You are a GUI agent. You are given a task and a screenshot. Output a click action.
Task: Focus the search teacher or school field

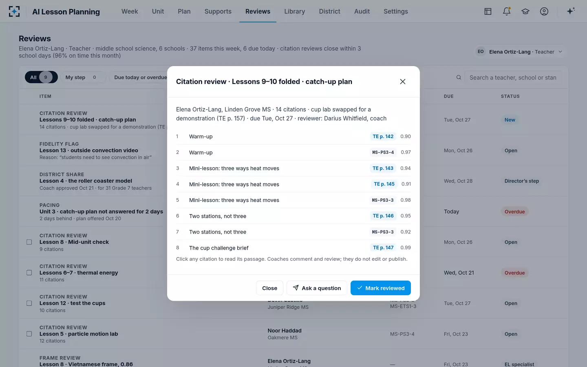pyautogui.click(x=513, y=77)
